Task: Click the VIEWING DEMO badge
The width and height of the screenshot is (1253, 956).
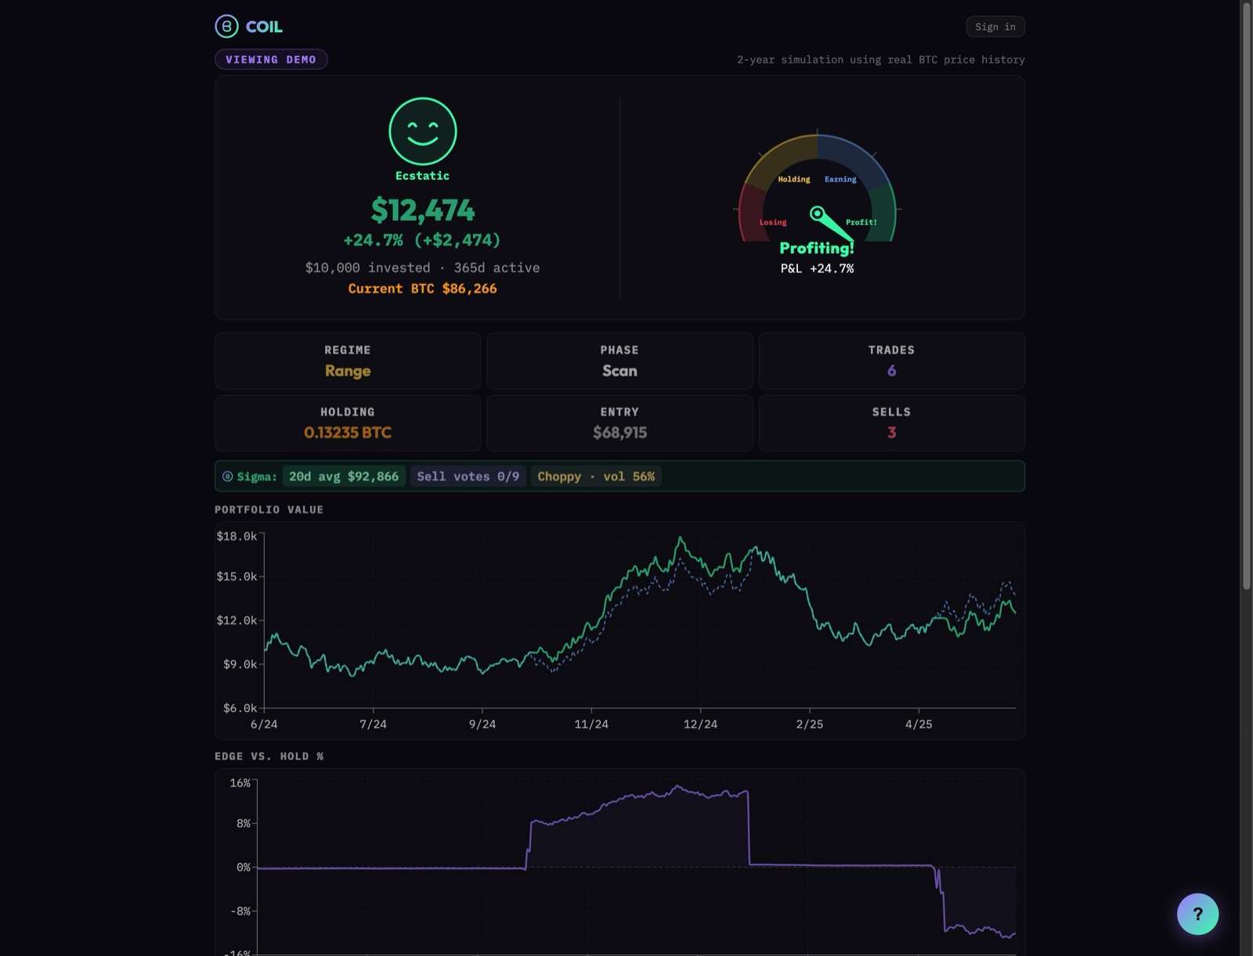Action: pyautogui.click(x=271, y=59)
